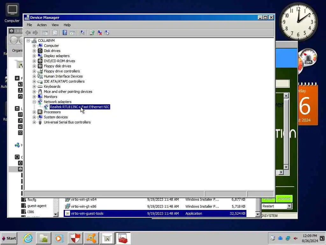This screenshot has height=245, width=326.
Task: Select virtio-win-guest-tools application file
Action: pyautogui.click(x=155, y=213)
